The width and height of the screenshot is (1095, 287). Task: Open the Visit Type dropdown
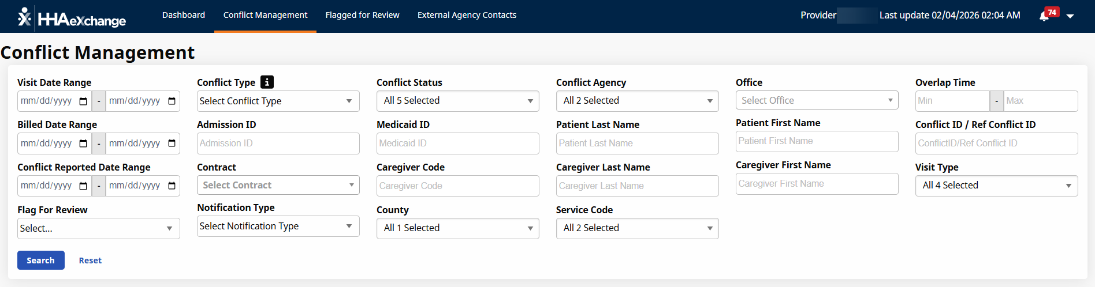point(996,186)
